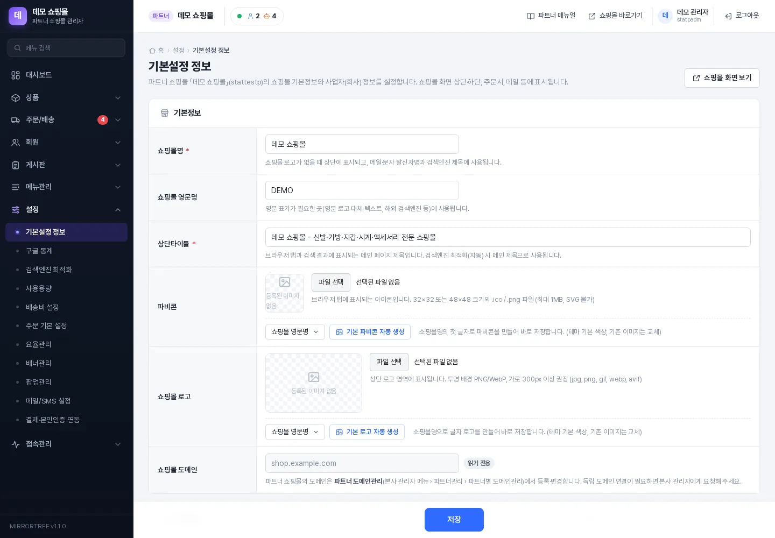Click the 쇼핑몰 영문명 text field

[362, 190]
